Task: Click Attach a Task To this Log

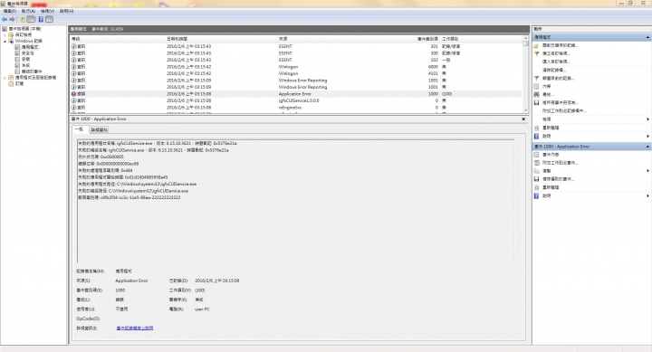Action: tap(564, 111)
